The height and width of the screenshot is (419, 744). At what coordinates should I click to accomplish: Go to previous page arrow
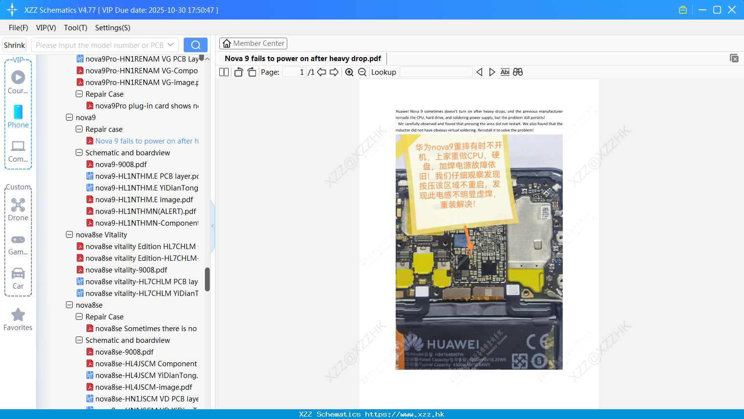(321, 72)
